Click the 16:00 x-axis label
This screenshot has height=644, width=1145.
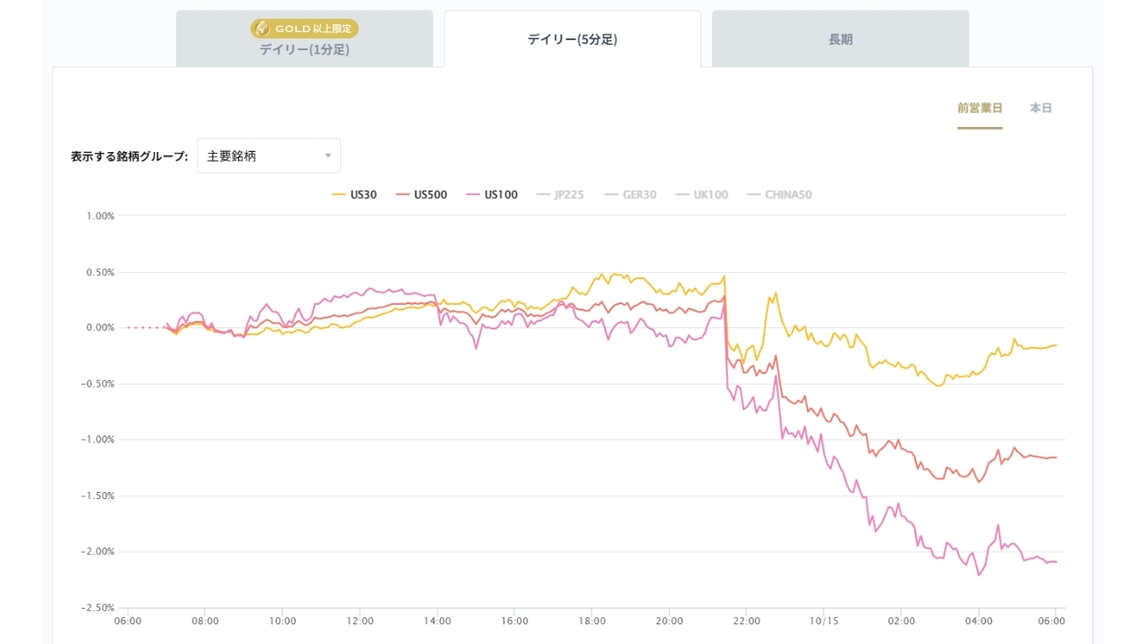514,621
